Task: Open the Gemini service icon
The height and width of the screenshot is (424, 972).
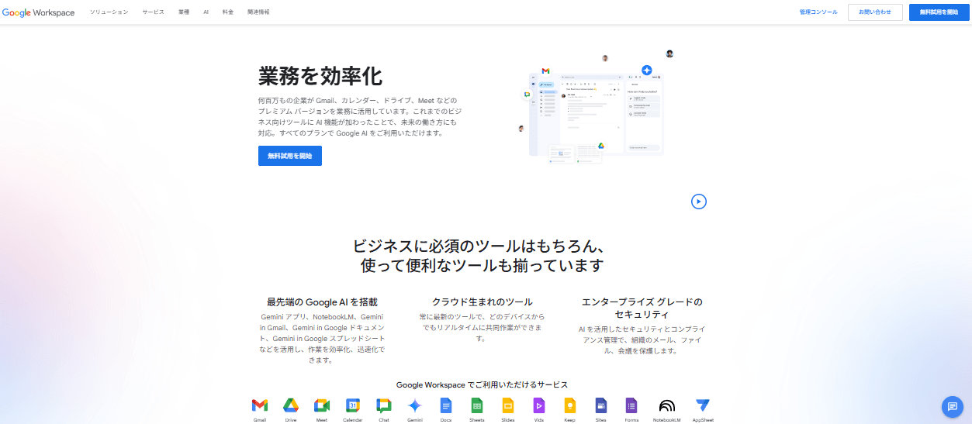Action: 415,405
